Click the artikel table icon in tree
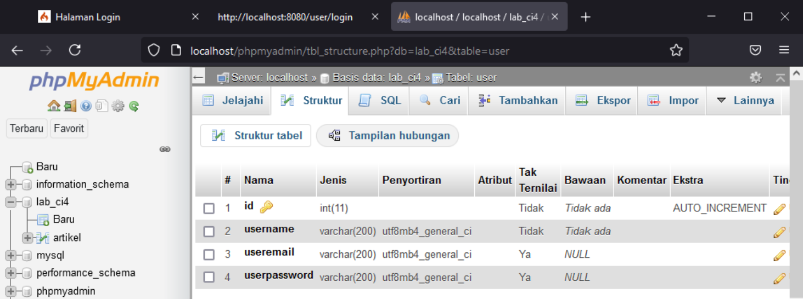 tap(43, 238)
